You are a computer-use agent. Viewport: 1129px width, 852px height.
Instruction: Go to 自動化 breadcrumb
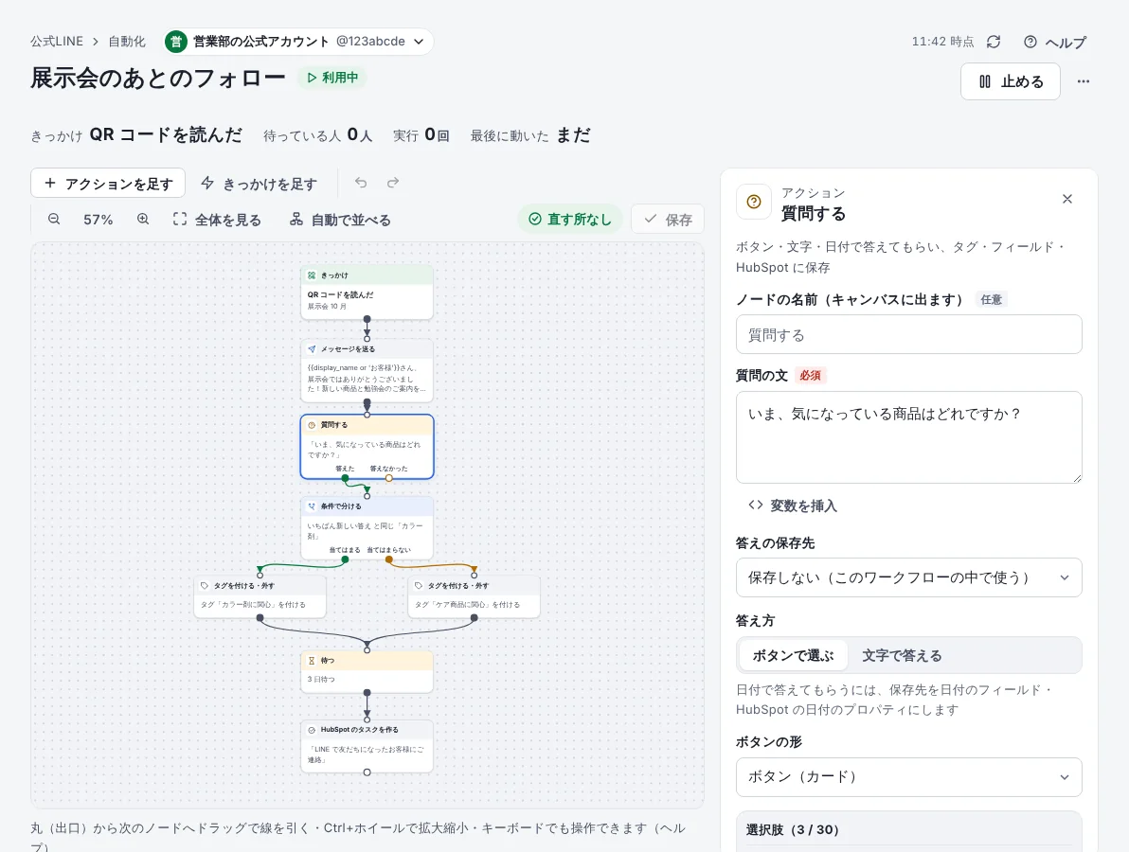(127, 42)
